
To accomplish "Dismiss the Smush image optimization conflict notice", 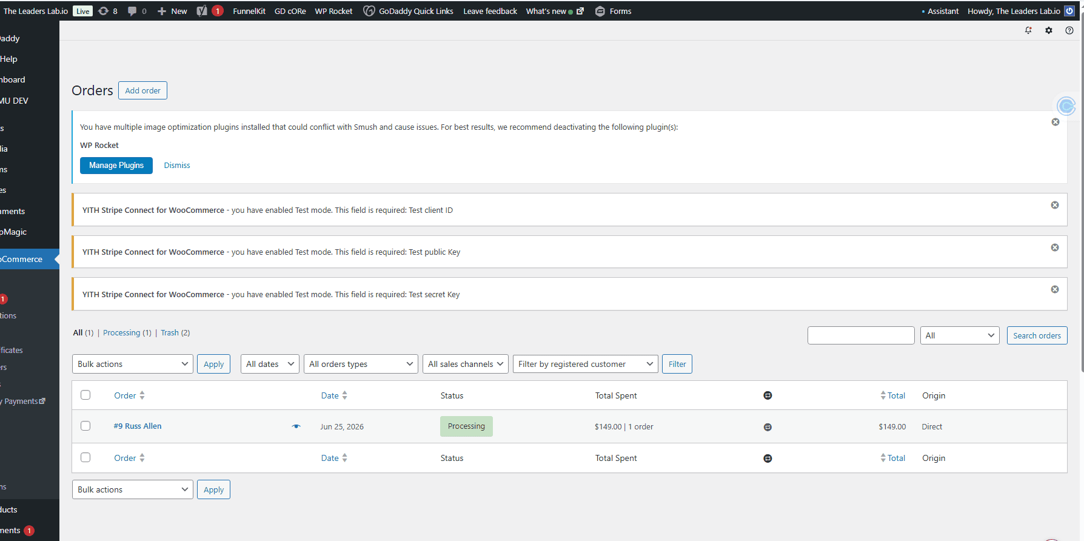I will click(x=1056, y=122).
